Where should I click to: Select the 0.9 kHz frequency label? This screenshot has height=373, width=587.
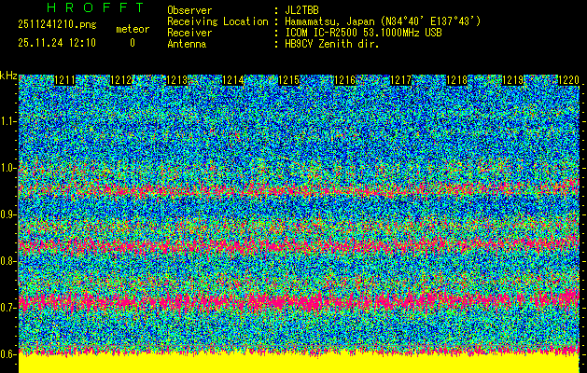pos(8,214)
